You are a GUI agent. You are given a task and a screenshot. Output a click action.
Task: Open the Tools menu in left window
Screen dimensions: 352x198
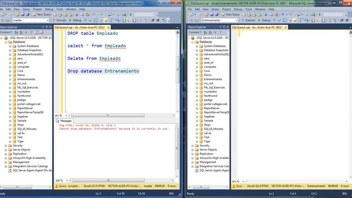pyautogui.click(x=59, y=9)
